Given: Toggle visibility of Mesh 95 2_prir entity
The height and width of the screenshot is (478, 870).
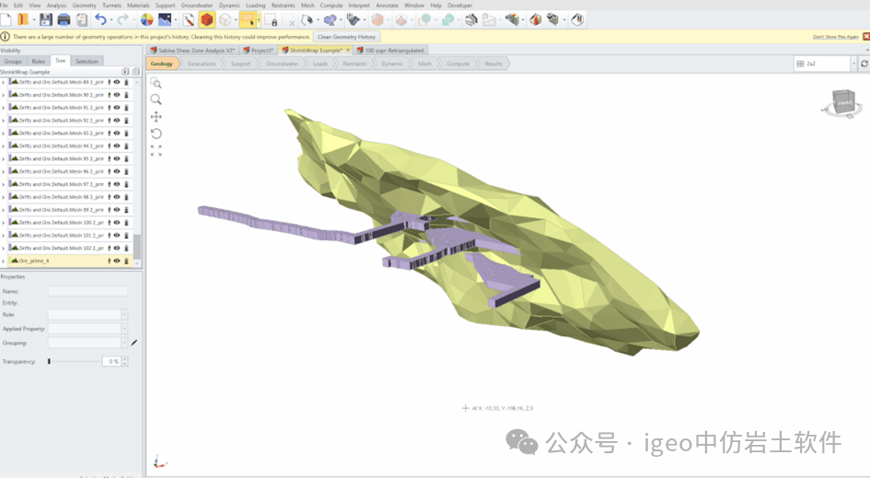Looking at the screenshot, I should click(117, 158).
